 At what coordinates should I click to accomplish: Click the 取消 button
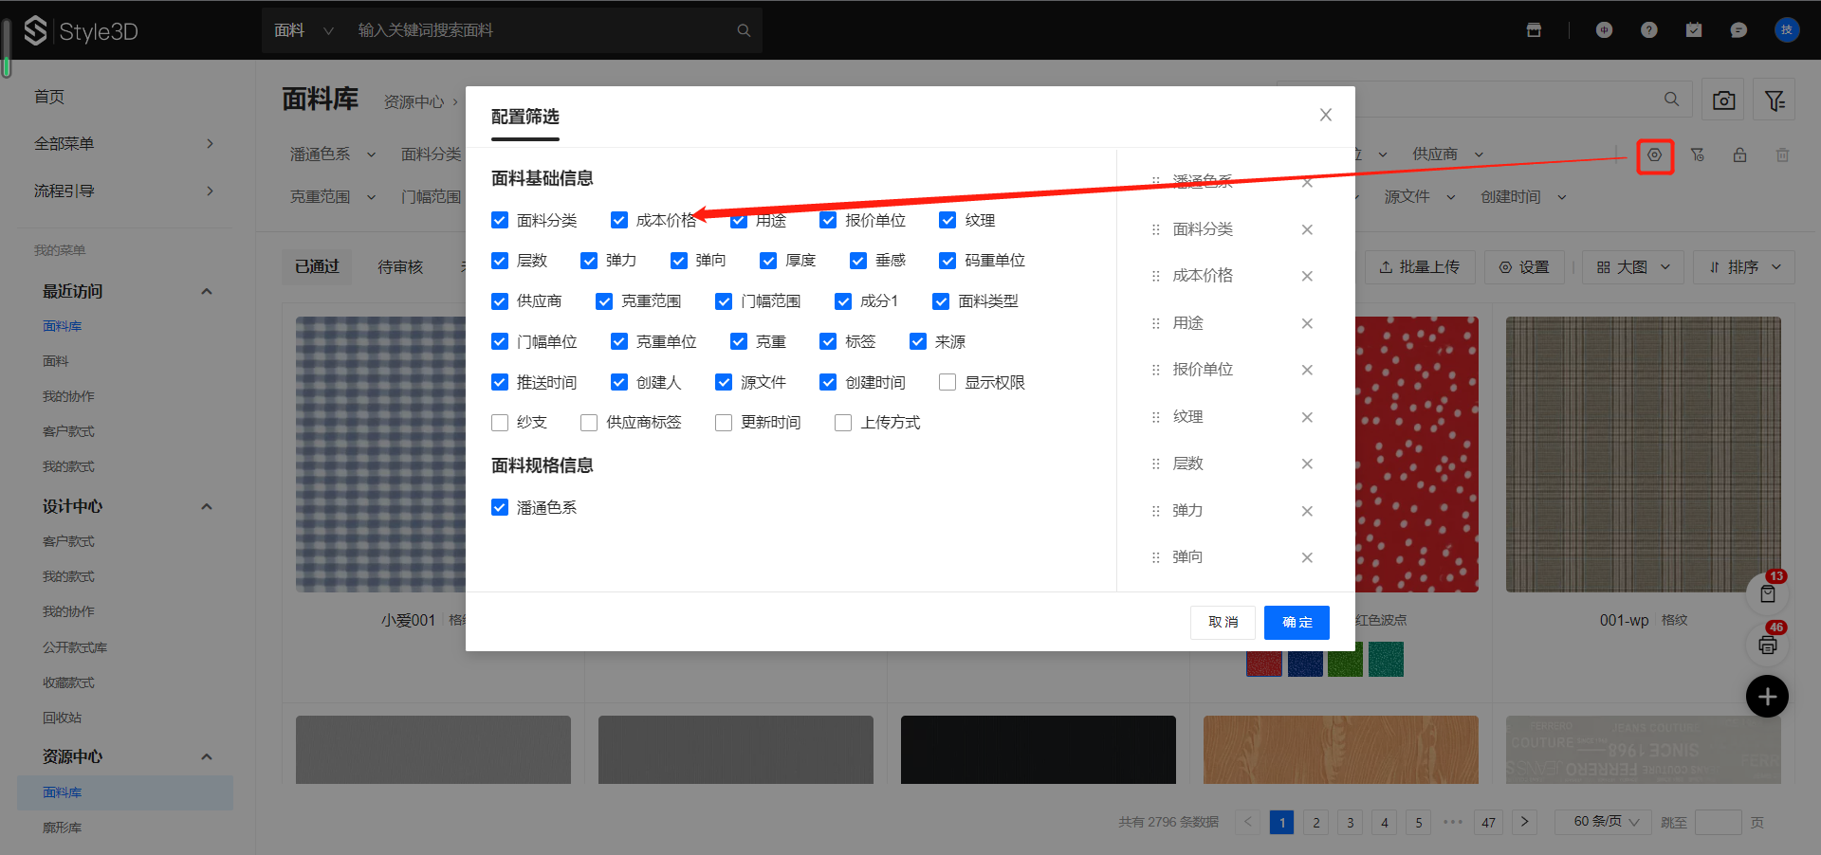point(1223,623)
